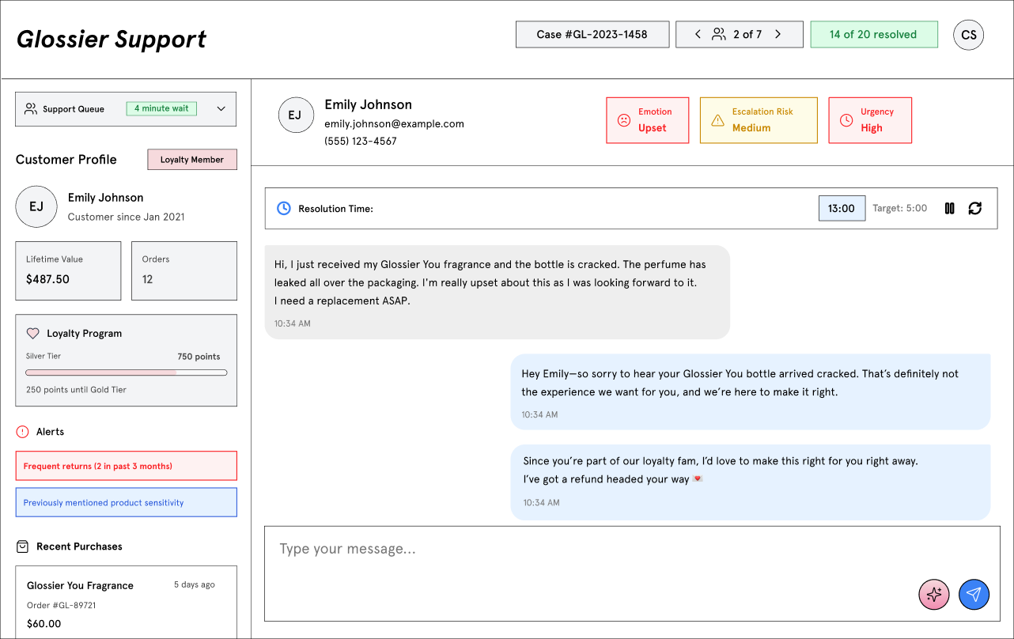The image size is (1014, 639).
Task: Click the Silver Tier label
Action: [44, 356]
